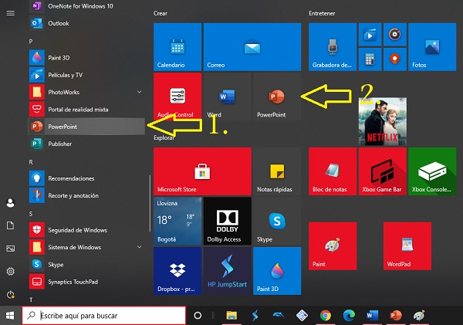Open Settings gear in Start sidebar

tap(11, 271)
